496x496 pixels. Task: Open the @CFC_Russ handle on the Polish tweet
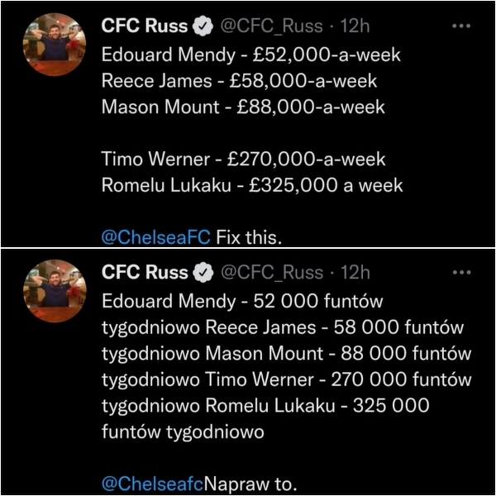(272, 273)
